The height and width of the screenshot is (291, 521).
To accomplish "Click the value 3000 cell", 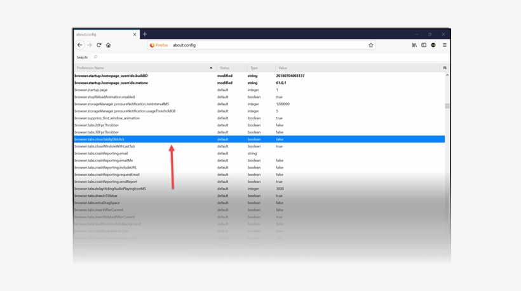I will pyautogui.click(x=280, y=189).
